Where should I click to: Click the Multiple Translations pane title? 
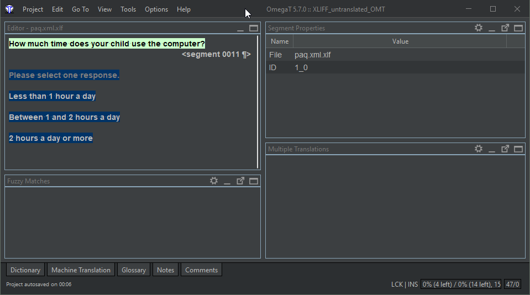(298, 149)
